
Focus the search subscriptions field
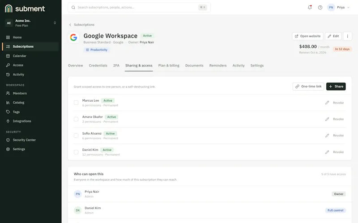(x=139, y=7)
